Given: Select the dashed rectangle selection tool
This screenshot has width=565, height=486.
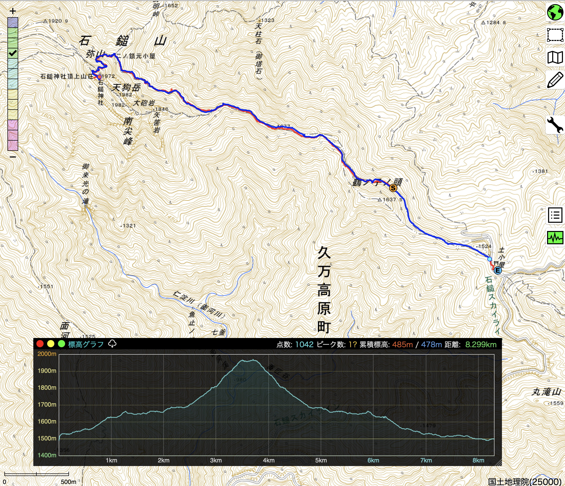Looking at the screenshot, I should pos(555,35).
